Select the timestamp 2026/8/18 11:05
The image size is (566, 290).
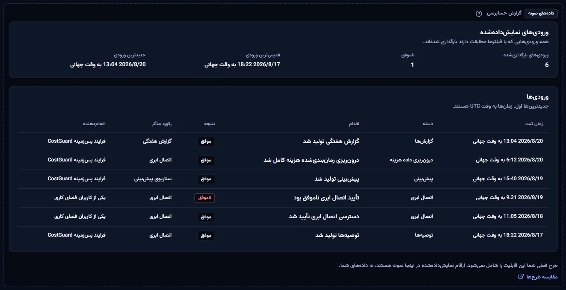(x=508, y=217)
